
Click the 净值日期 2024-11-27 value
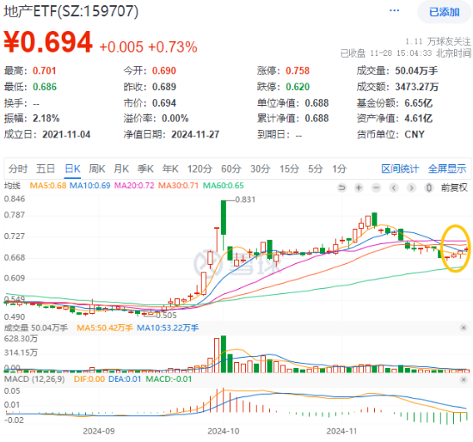pos(195,134)
